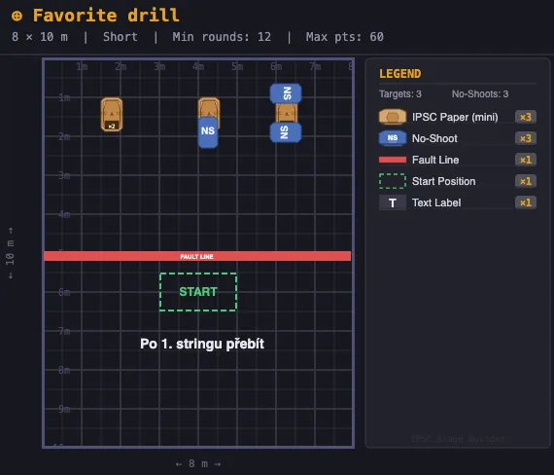Click the 'Max pts: 60' text
Screen dimensions: 554x475
pyautogui.click(x=344, y=37)
